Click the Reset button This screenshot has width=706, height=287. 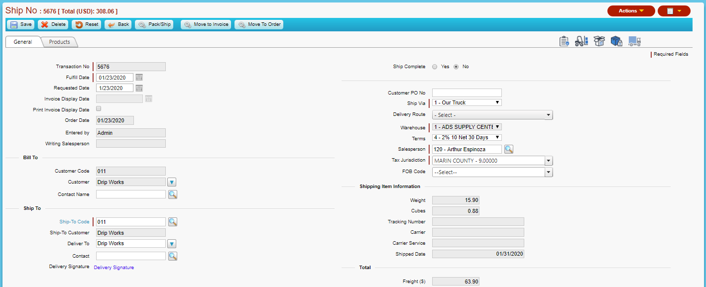(x=87, y=24)
